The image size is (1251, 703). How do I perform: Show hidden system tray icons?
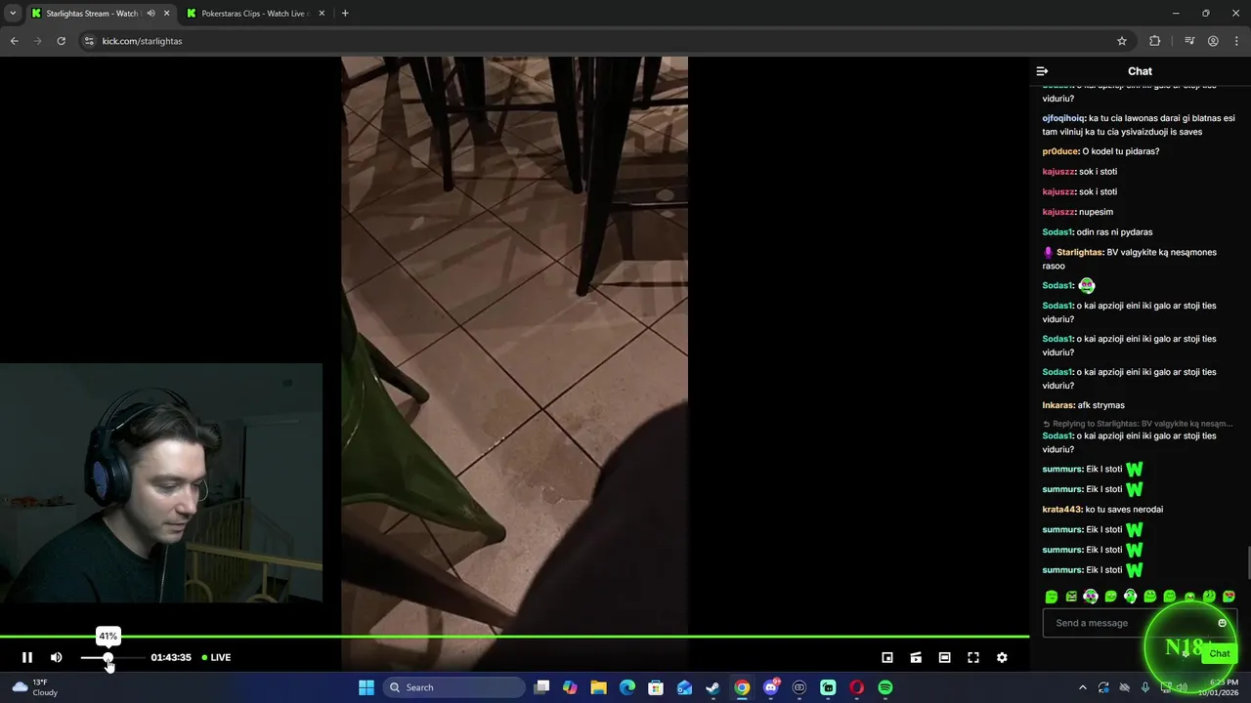click(x=1082, y=687)
